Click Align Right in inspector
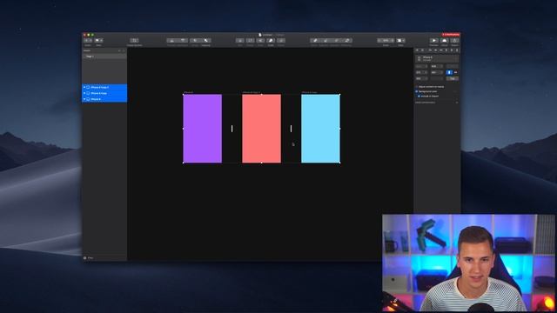 pyautogui.click(x=441, y=50)
